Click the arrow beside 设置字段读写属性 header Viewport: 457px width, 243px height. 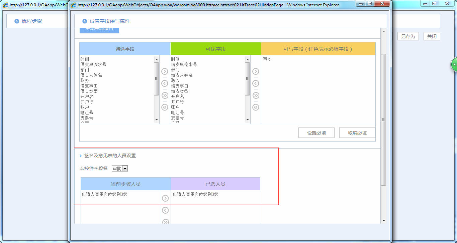[x=84, y=21]
